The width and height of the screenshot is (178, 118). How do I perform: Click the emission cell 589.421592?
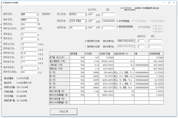[x=156, y=84]
